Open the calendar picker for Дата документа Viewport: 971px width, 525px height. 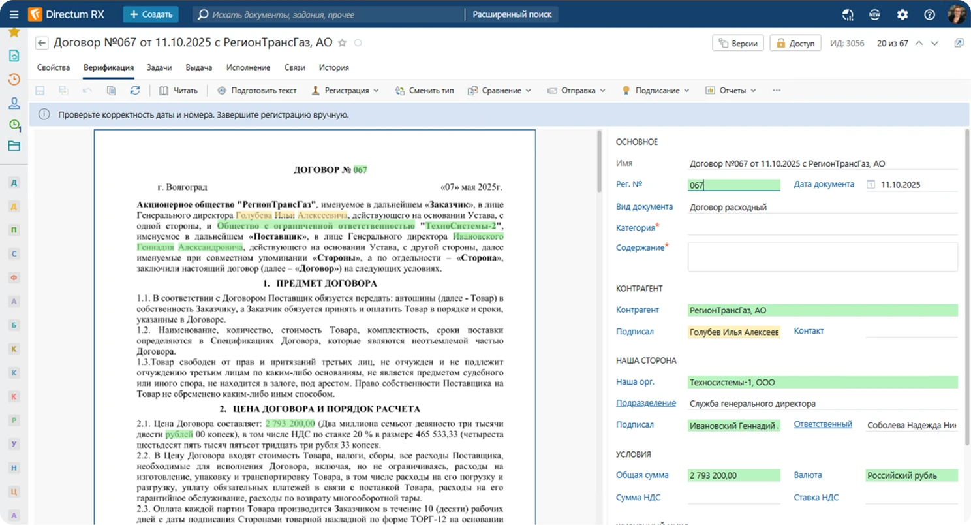pyautogui.click(x=871, y=185)
